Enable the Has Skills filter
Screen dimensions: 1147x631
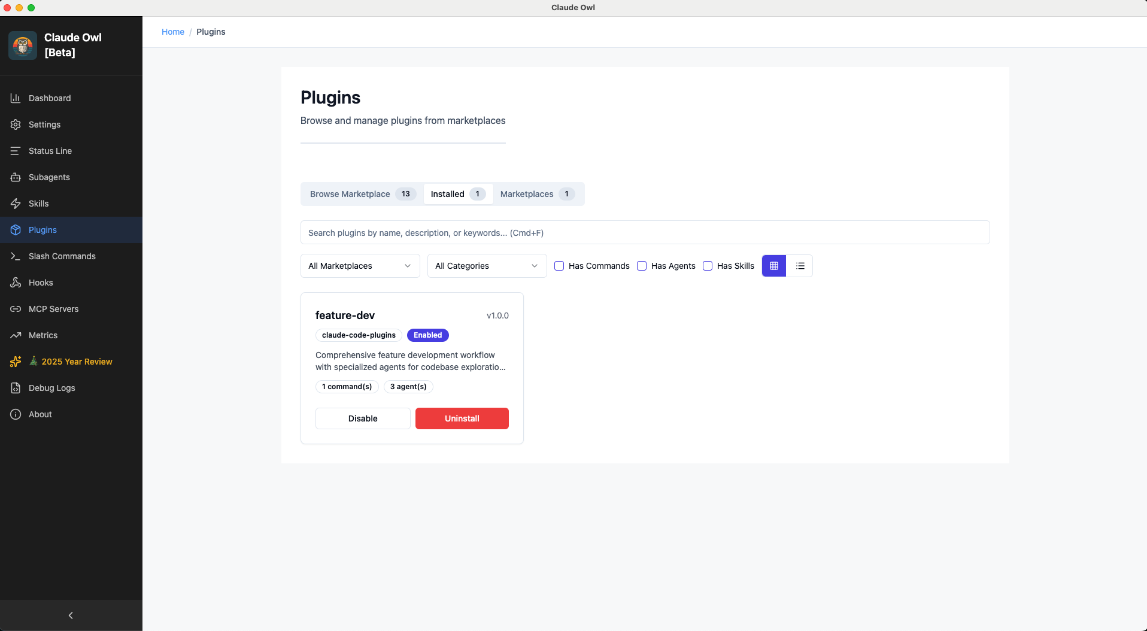pyautogui.click(x=708, y=266)
